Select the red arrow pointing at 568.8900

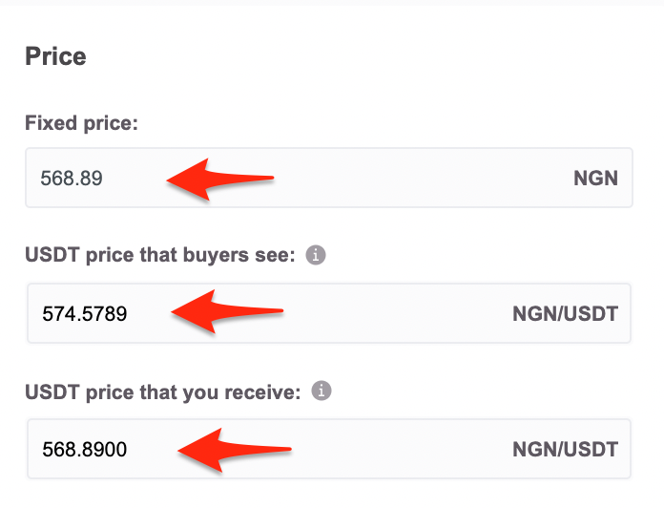click(x=235, y=450)
